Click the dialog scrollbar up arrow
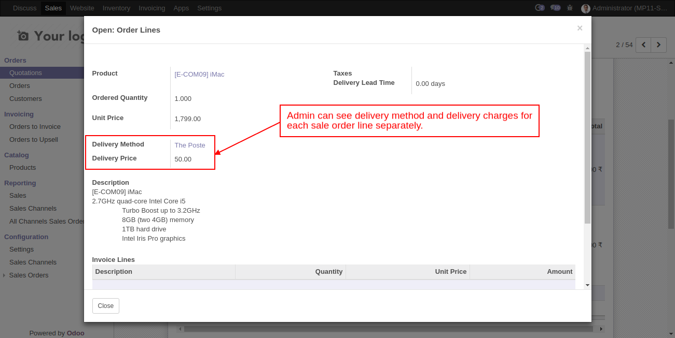The image size is (675, 338). [x=587, y=48]
